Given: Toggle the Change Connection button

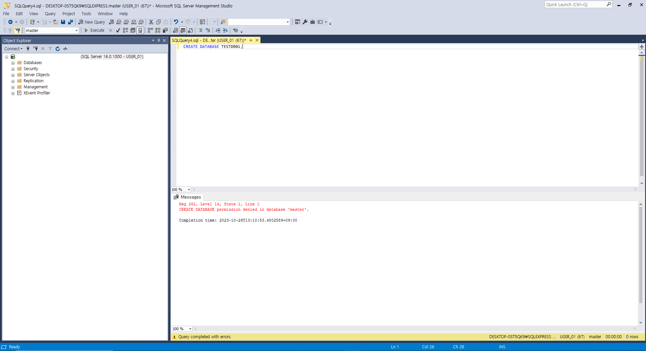Looking at the screenshot, I should coord(18,30).
